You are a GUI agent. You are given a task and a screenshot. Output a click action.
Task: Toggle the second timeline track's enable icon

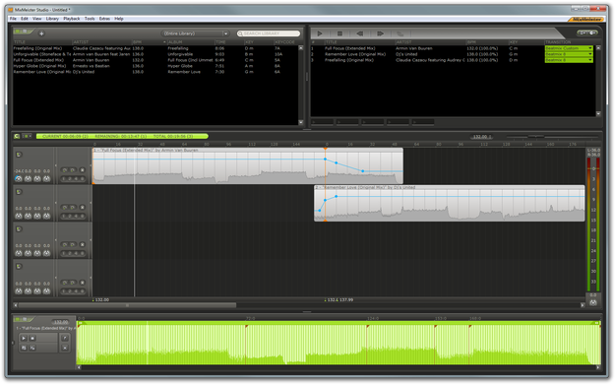(19, 192)
